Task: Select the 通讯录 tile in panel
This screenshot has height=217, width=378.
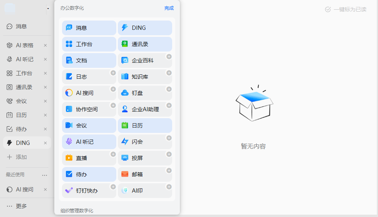Action: point(145,44)
